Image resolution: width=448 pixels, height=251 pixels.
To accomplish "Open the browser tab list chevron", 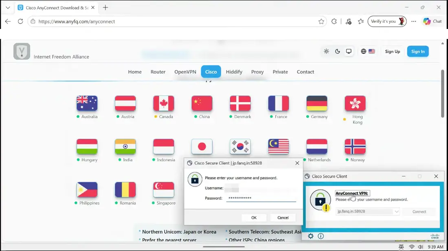I will pyautogui.click(x=8, y=8).
